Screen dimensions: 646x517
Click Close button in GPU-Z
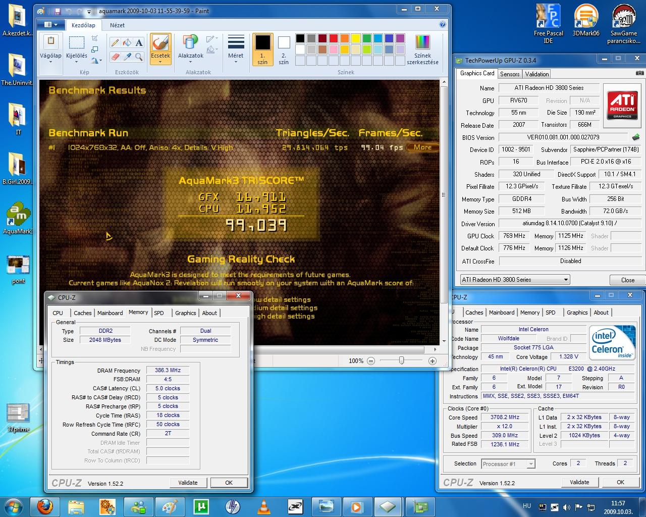pyautogui.click(x=628, y=280)
